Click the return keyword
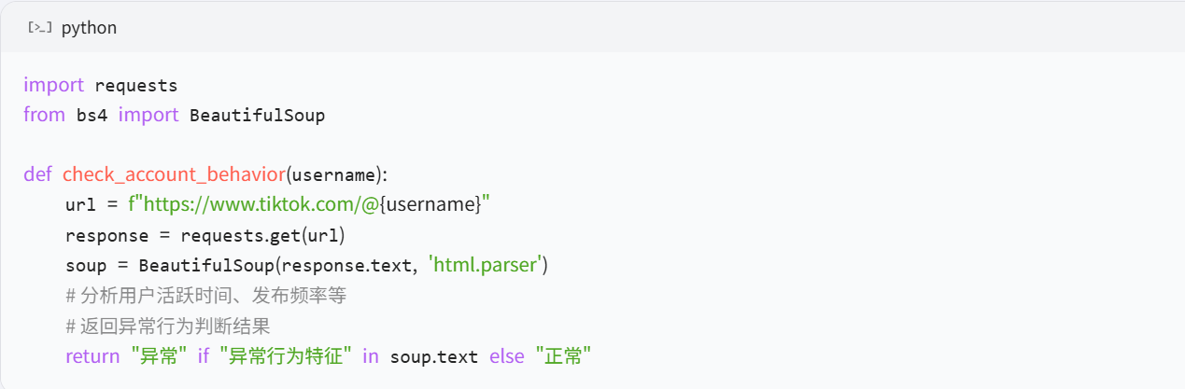This screenshot has width=1185, height=389. coord(92,356)
